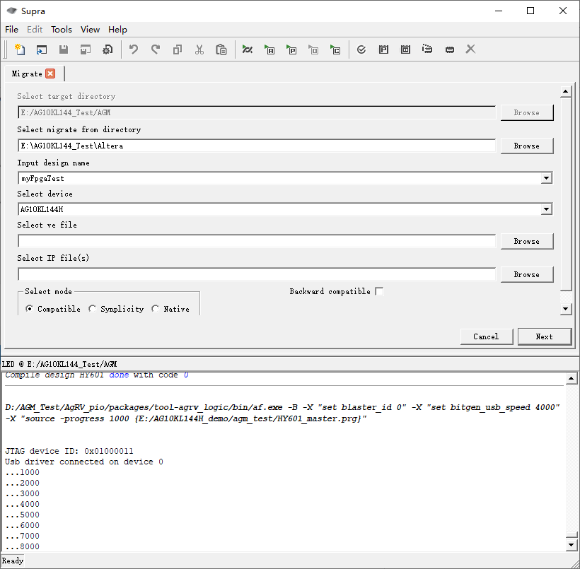580x569 pixels.
Task: Click the Select IP file(s) input field
Action: (257, 274)
